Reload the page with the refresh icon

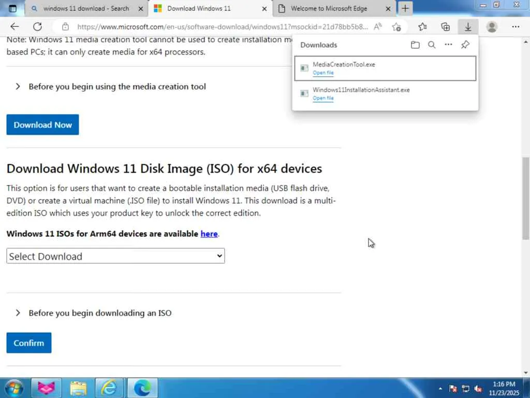(37, 27)
